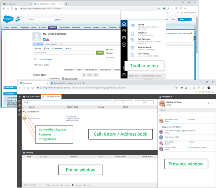The image size is (216, 188).
Task: Click the Add button in Address Book
Action: [x=144, y=102]
